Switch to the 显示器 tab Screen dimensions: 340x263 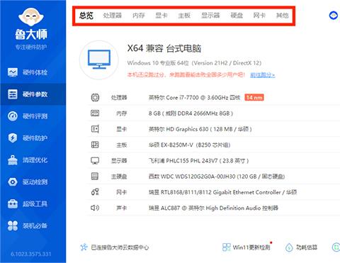(210, 16)
